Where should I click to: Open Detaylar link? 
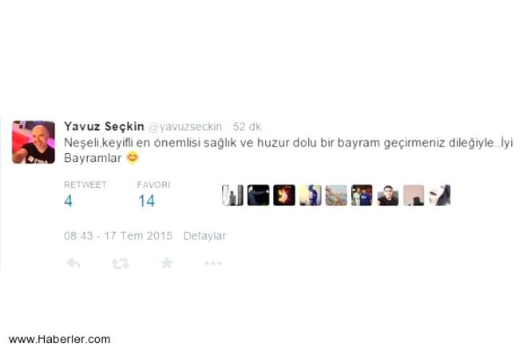point(204,236)
